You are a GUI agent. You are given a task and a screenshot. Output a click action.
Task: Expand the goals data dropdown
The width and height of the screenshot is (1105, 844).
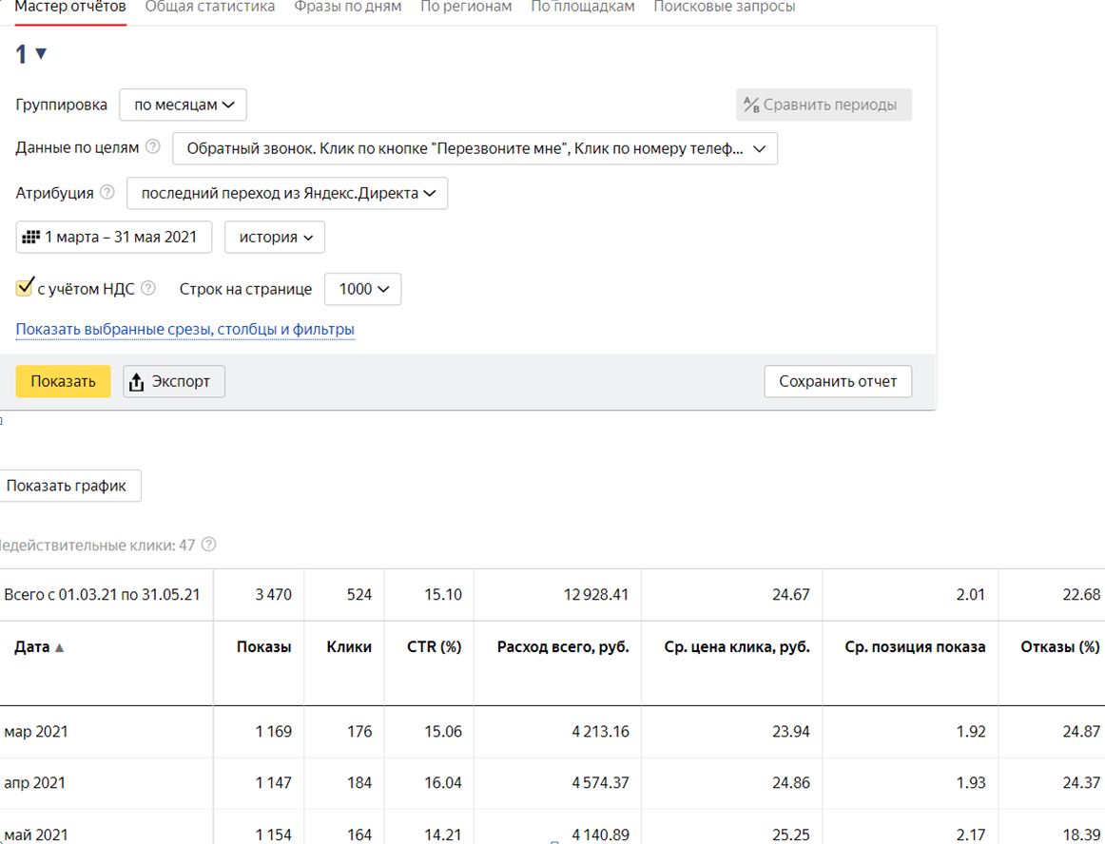(x=475, y=148)
